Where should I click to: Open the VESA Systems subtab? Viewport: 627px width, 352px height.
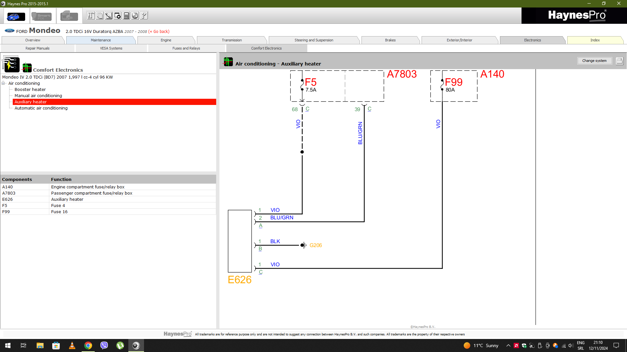pyautogui.click(x=111, y=48)
